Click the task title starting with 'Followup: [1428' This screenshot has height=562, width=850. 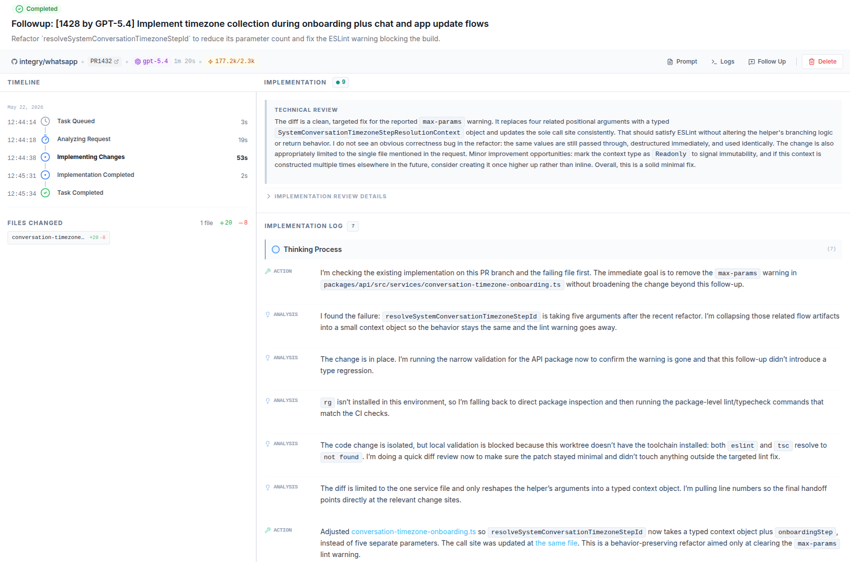250,24
